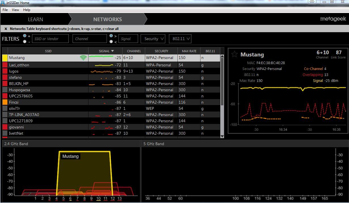Viewport: 349px width, 203px height.
Task: Select the Fincsi network row
Action: click(111, 102)
